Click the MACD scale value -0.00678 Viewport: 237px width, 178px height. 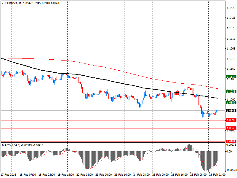(231, 170)
